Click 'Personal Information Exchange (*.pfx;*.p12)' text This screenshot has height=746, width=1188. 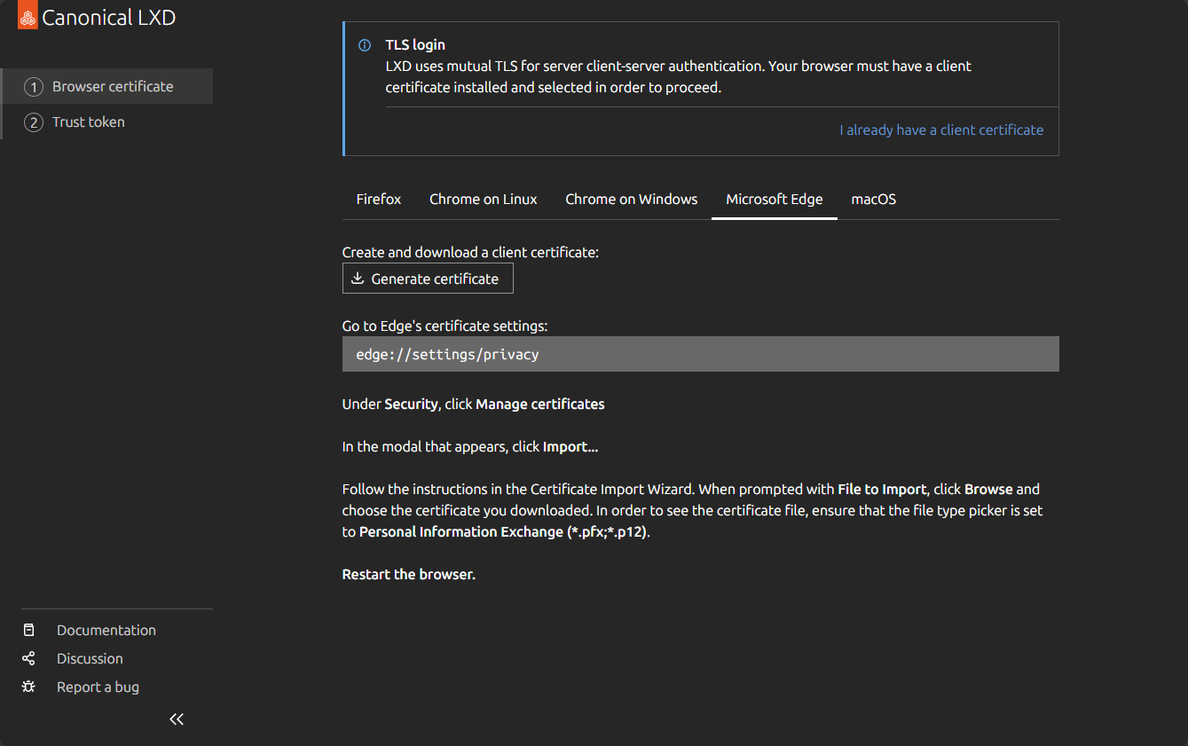click(x=503, y=531)
